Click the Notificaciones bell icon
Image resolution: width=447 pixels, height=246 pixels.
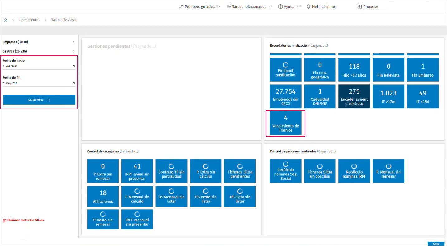tap(308, 7)
